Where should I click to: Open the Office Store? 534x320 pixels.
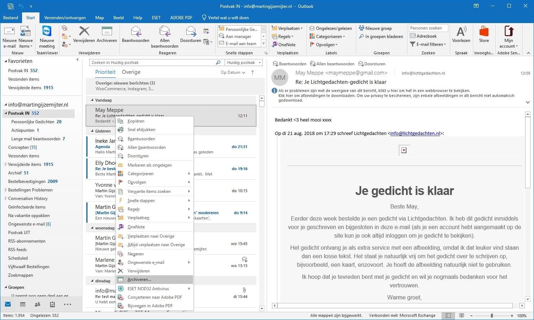[x=484, y=36]
